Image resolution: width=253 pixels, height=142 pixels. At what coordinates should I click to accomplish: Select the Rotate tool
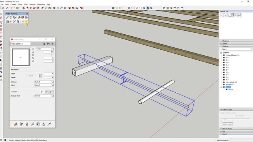pos(34,8)
